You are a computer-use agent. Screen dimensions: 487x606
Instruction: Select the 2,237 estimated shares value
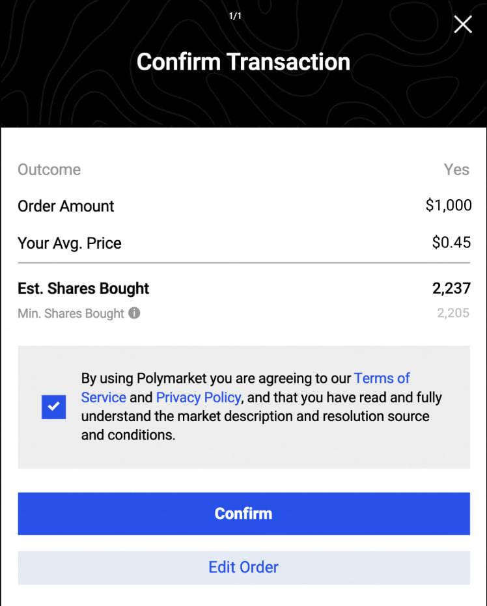(451, 288)
